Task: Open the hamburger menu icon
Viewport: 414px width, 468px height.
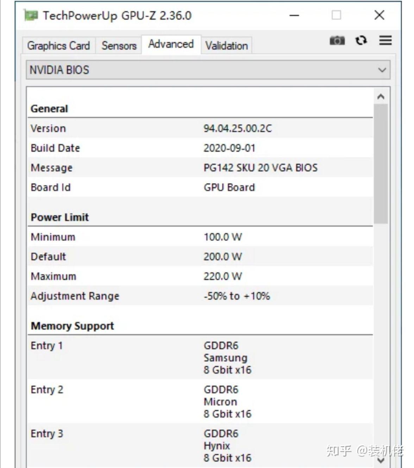Action: 385,41
